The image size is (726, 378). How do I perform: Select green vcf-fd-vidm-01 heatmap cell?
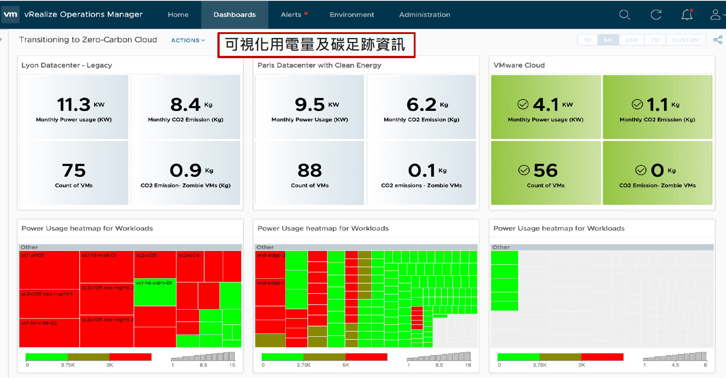(155, 292)
